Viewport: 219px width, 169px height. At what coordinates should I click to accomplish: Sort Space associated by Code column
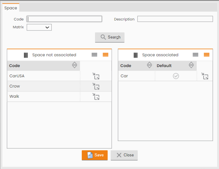pos(149,65)
